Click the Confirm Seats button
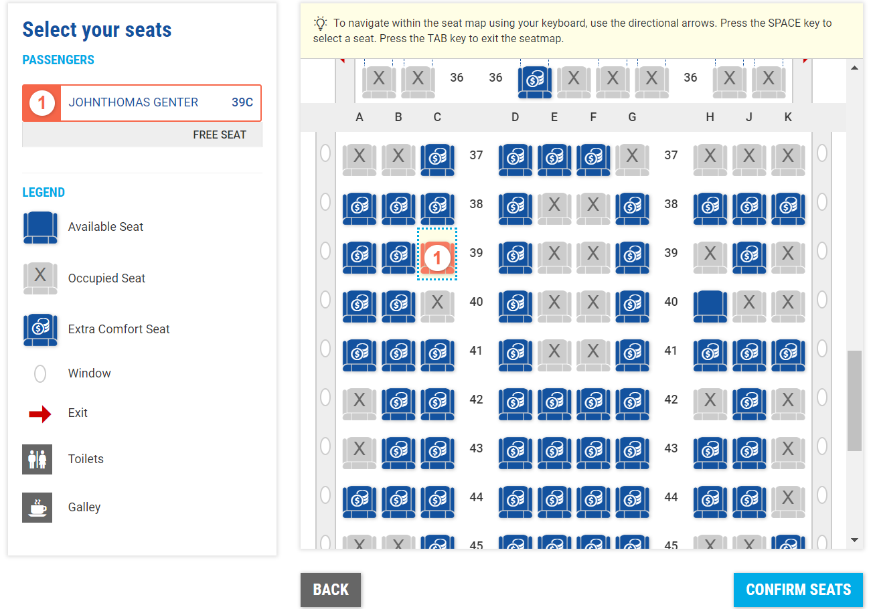Viewport: 873px width, 609px height. tap(798, 590)
